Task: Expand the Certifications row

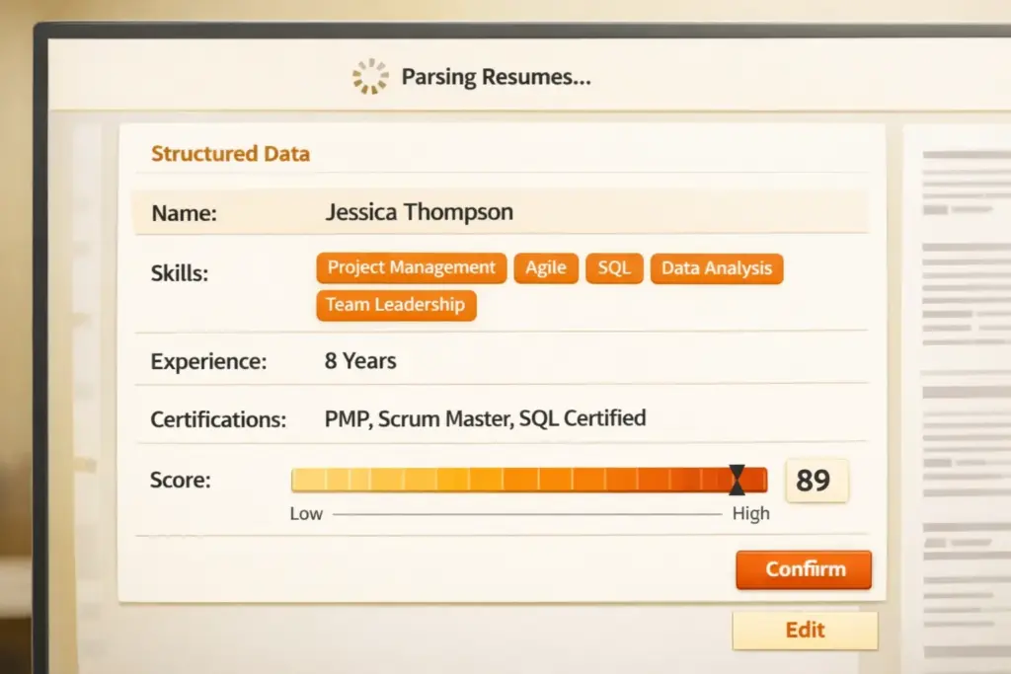Action: 217,418
